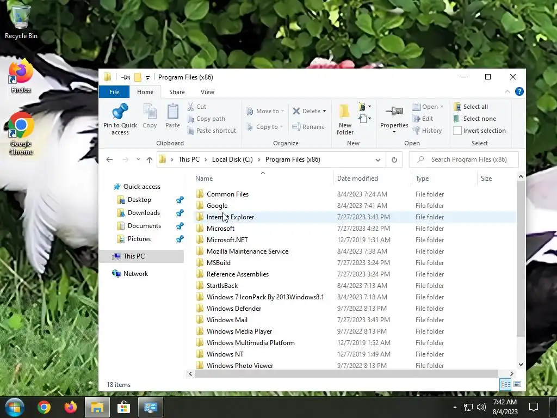Switch to the View ribbon tab
The height and width of the screenshot is (418, 557).
207,92
